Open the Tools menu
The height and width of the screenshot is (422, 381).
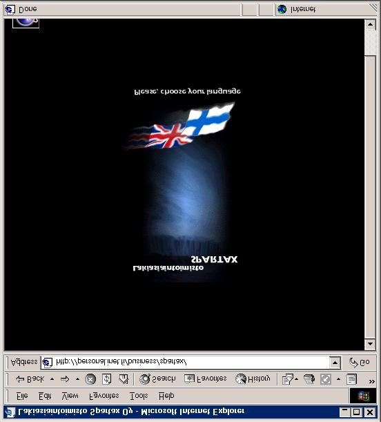139,396
